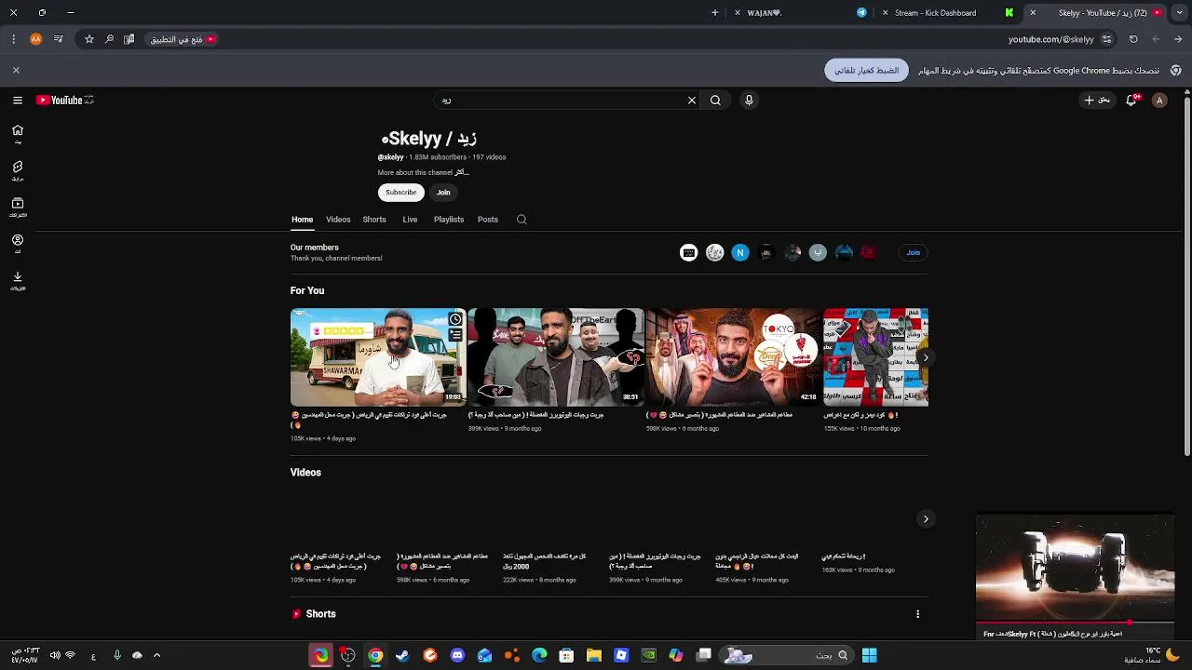This screenshot has width=1192, height=670.
Task: Start voice search with the microphone
Action: pyautogui.click(x=749, y=100)
